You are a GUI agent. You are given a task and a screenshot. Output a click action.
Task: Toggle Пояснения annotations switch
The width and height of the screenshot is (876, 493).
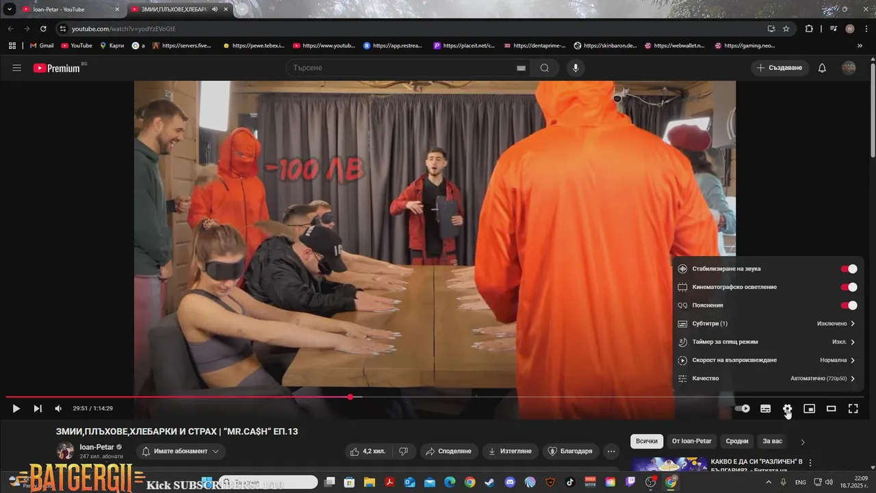pos(849,305)
